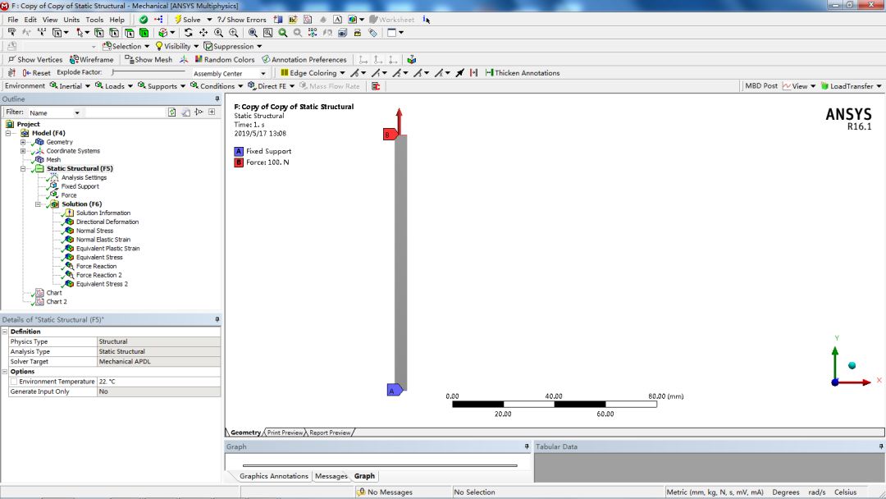Toggle the Environment Temperature checkbox
Image resolution: width=886 pixels, height=499 pixels.
click(x=14, y=382)
